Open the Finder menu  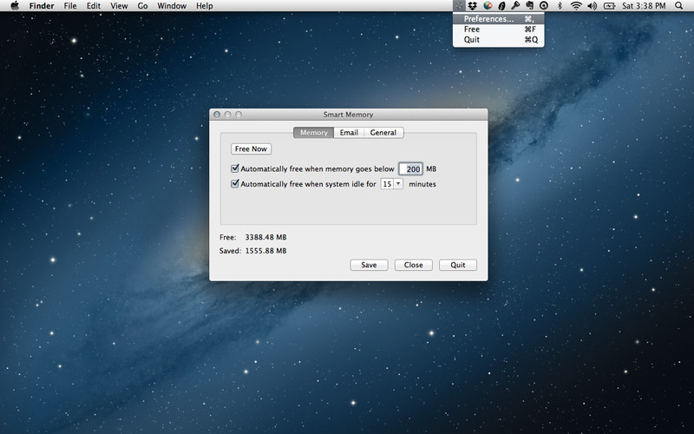click(42, 6)
